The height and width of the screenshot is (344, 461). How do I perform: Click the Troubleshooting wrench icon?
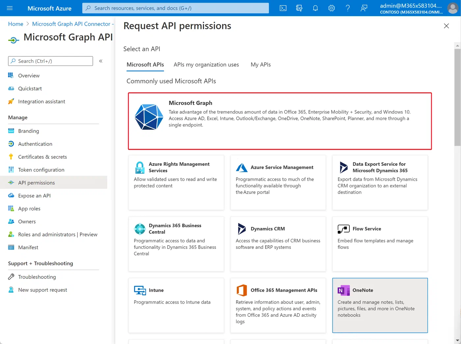pos(11,277)
